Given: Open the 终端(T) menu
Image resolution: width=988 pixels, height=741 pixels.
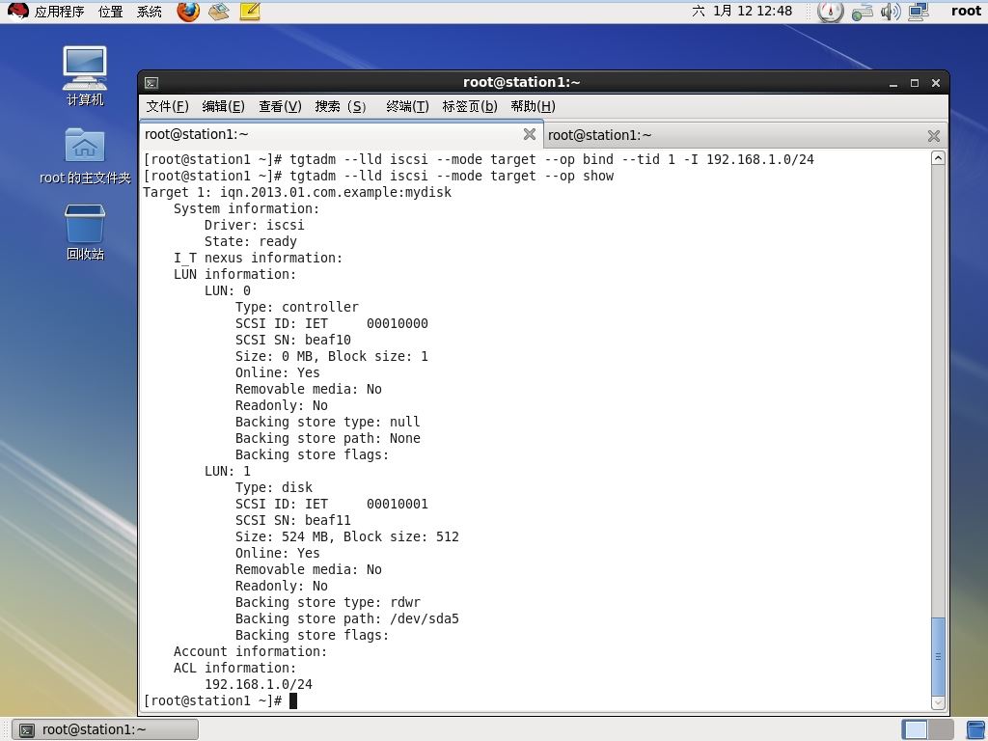Looking at the screenshot, I should (407, 106).
